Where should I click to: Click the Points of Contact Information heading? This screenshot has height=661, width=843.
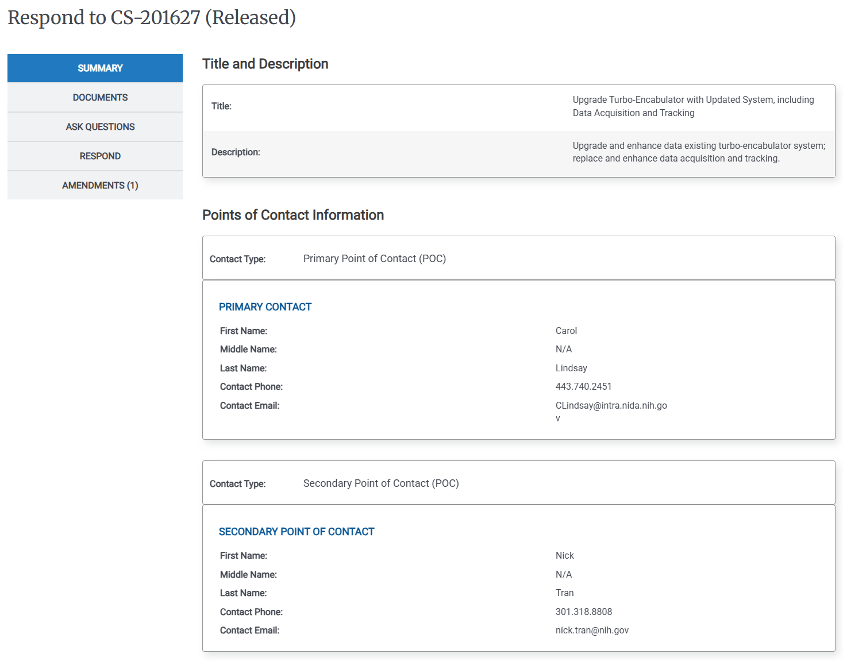coord(292,214)
